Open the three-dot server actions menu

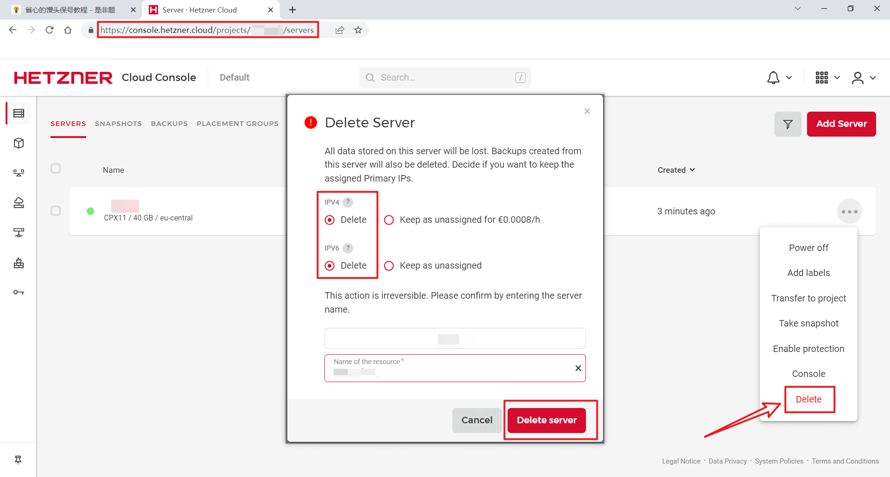coord(850,212)
